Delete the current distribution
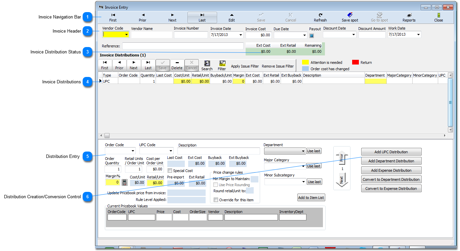 pos(177,65)
